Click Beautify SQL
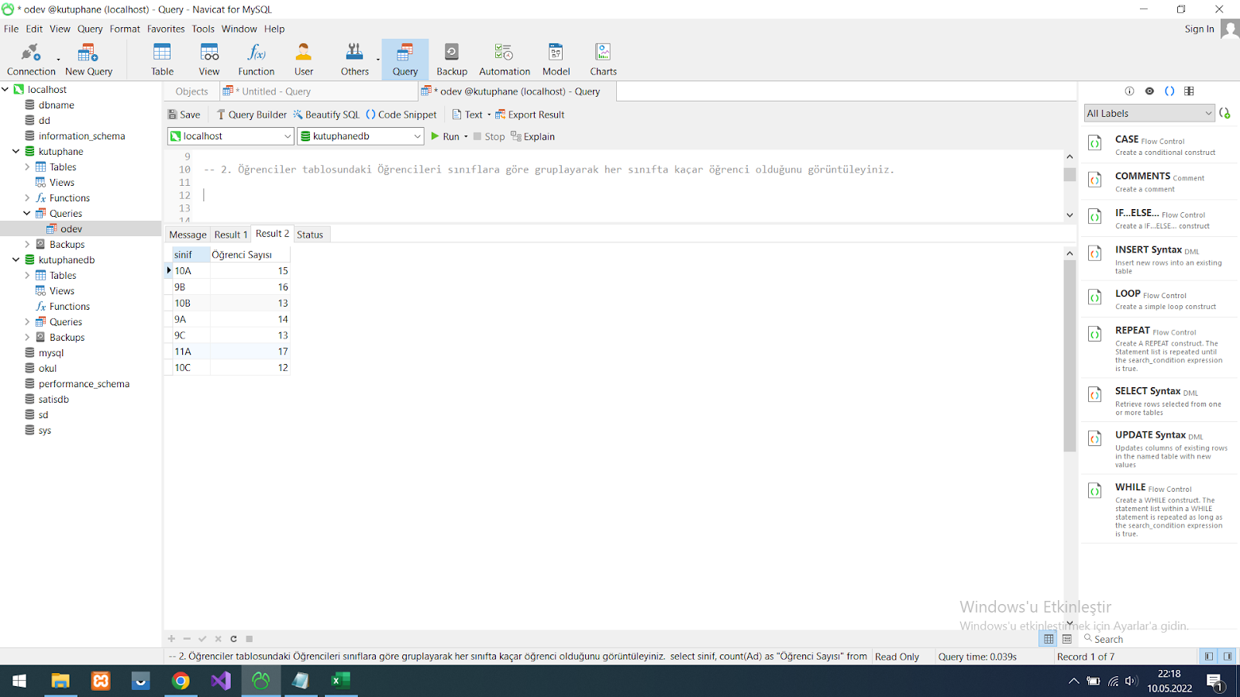1240x697 pixels. tap(326, 115)
